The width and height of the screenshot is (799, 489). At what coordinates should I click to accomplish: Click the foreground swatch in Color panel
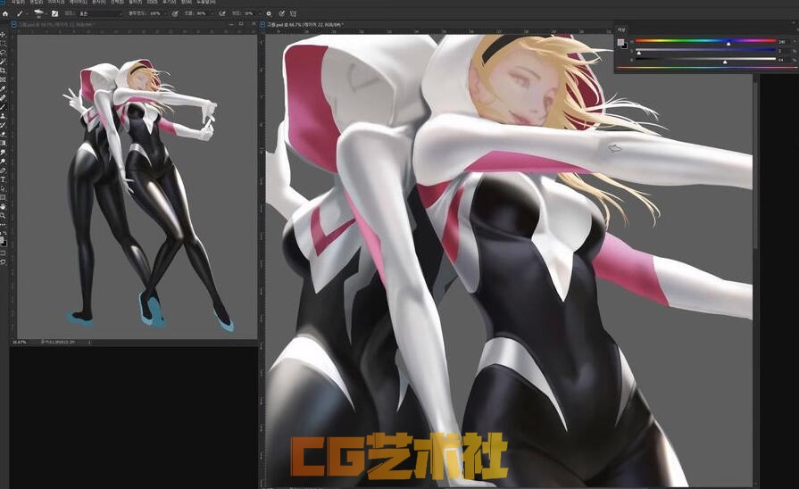(x=620, y=42)
